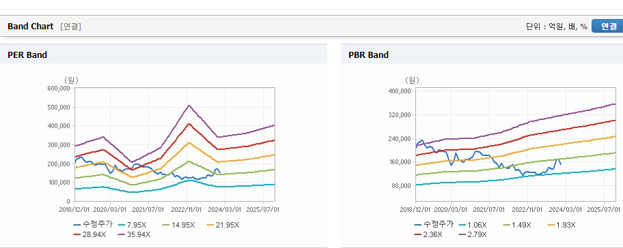
Task: Click 320,000 on PBR Band y-axis
Action: tap(400, 115)
